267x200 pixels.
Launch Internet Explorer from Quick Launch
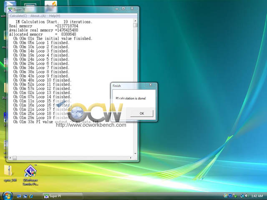(x=31, y=196)
